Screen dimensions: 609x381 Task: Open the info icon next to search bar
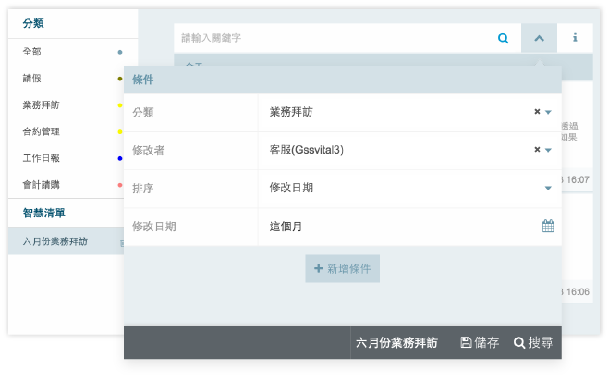[x=575, y=38]
